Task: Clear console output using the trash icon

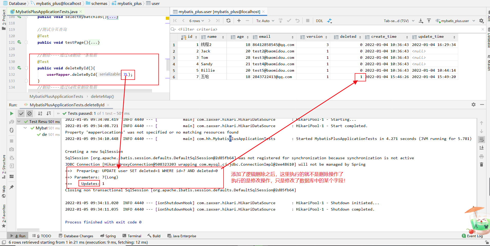Action: pos(482,165)
